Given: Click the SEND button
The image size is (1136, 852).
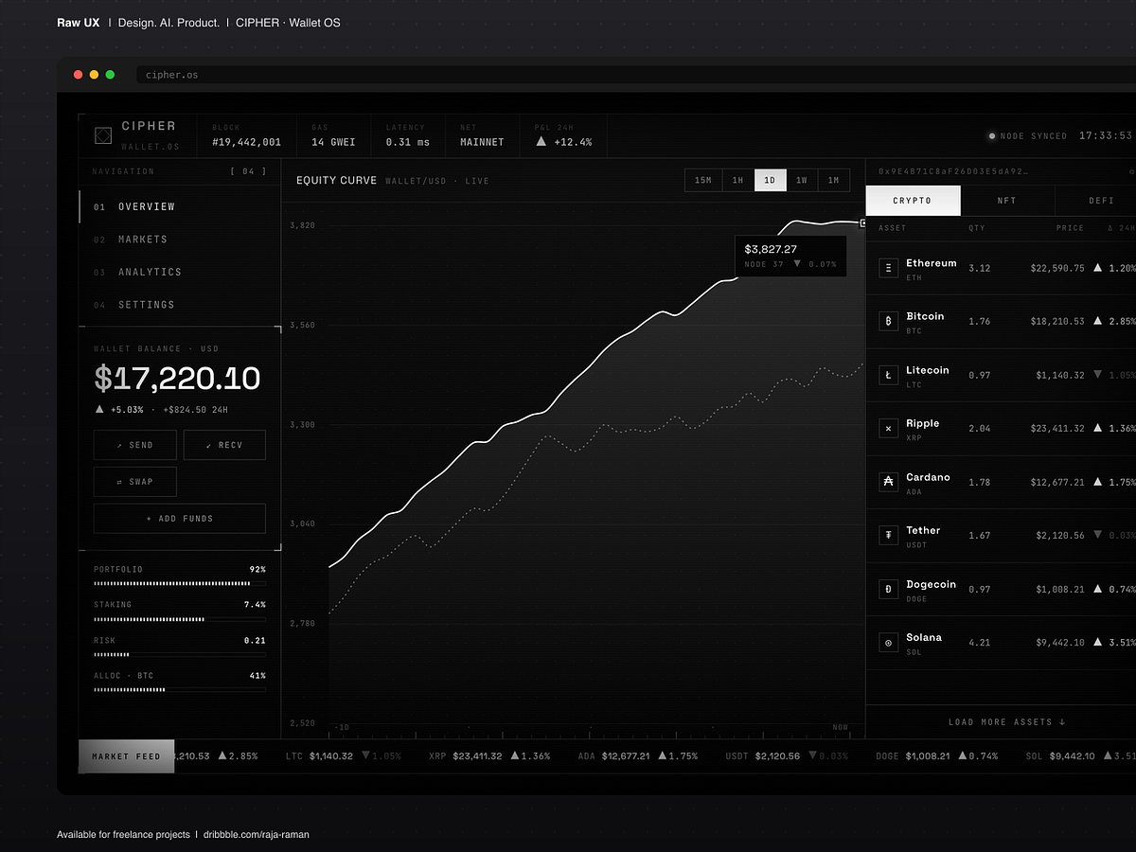Looking at the screenshot, I should coord(135,445).
